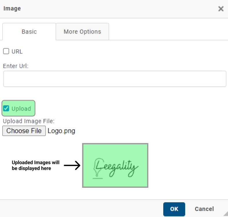
Task: Switch to the Basic tab
Action: pos(29,32)
